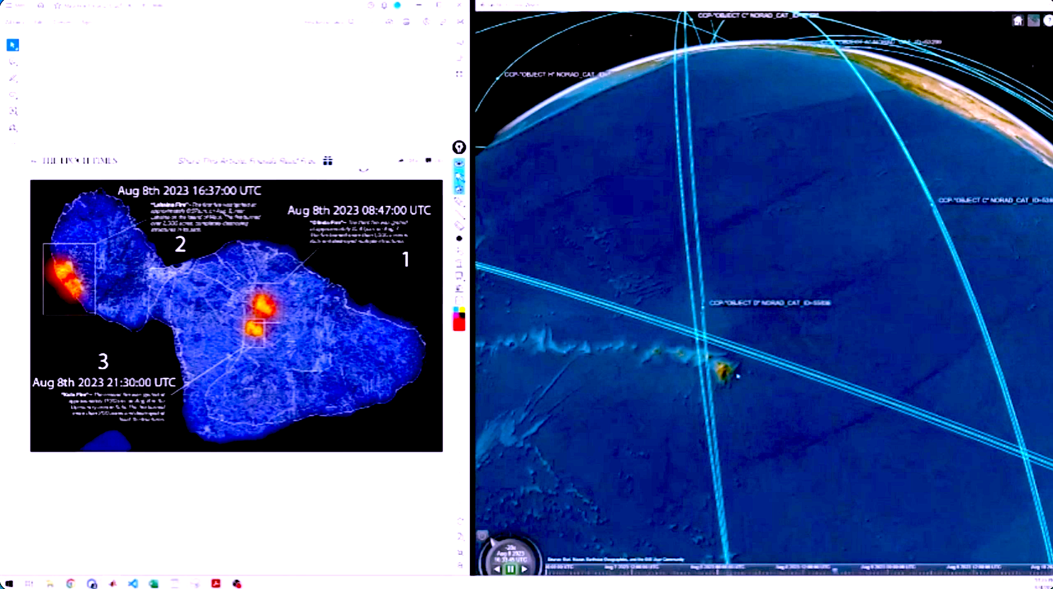Send document by email envelope icon
Image resolution: width=1053 pixels, height=589 pixels.
460,21
